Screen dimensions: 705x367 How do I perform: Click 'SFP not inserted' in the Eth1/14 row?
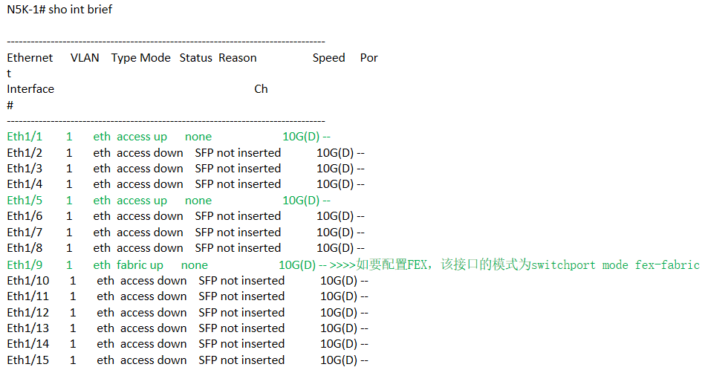(241, 344)
